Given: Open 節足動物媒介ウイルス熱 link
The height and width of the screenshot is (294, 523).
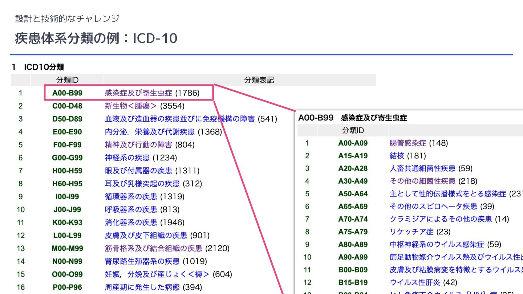Looking at the screenshot, I should pyautogui.click(x=456, y=257).
